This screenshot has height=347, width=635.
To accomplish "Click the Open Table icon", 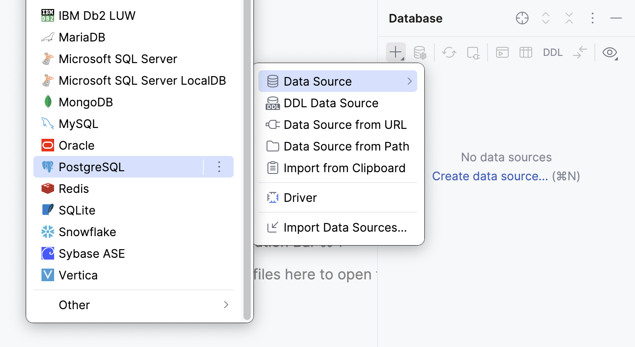I will (525, 52).
